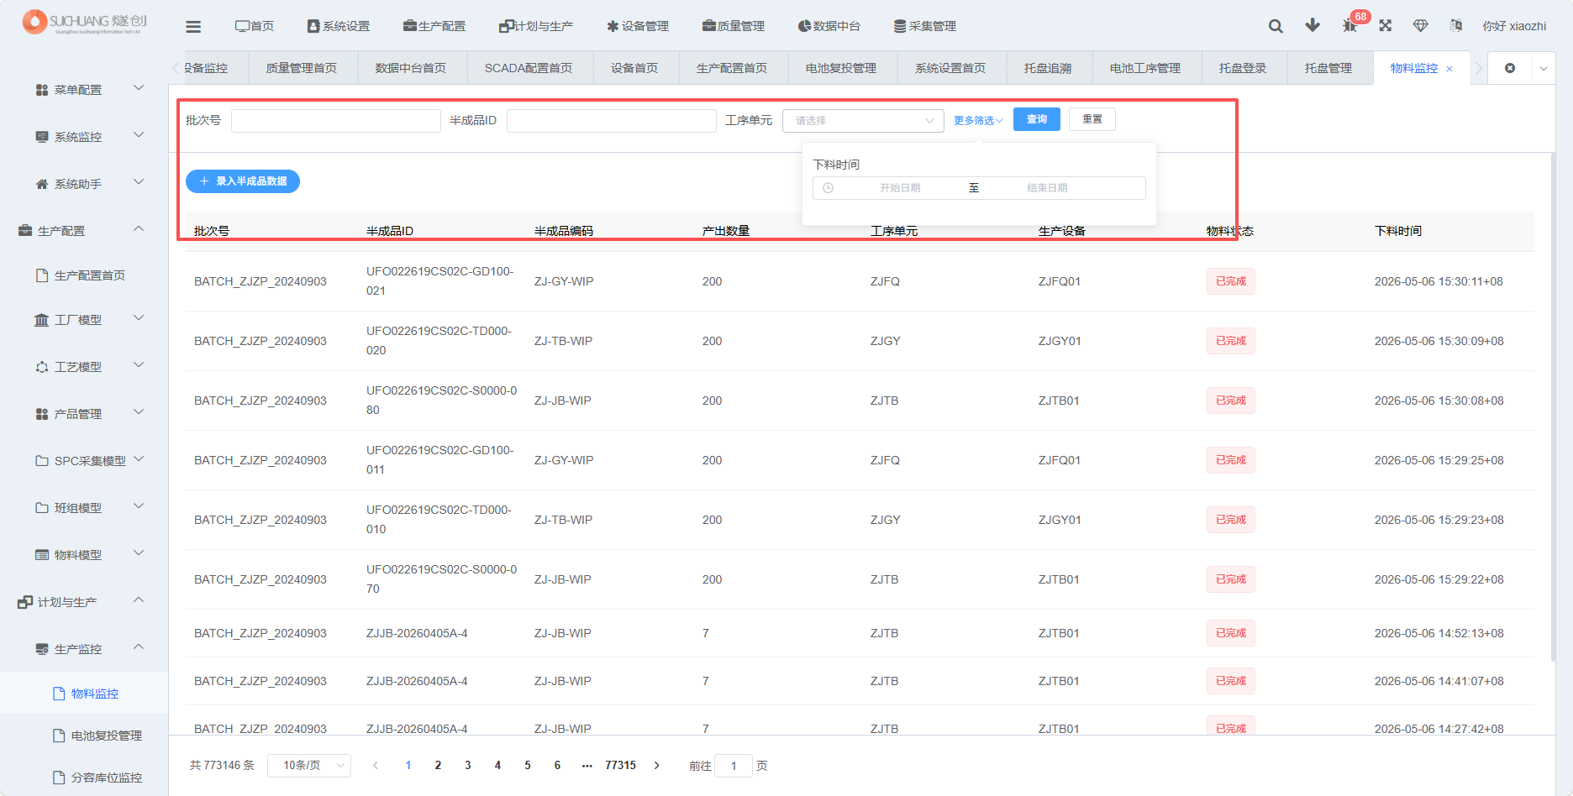Open the tab options dropdown chevron
The height and width of the screenshot is (796, 1573).
point(1544,68)
